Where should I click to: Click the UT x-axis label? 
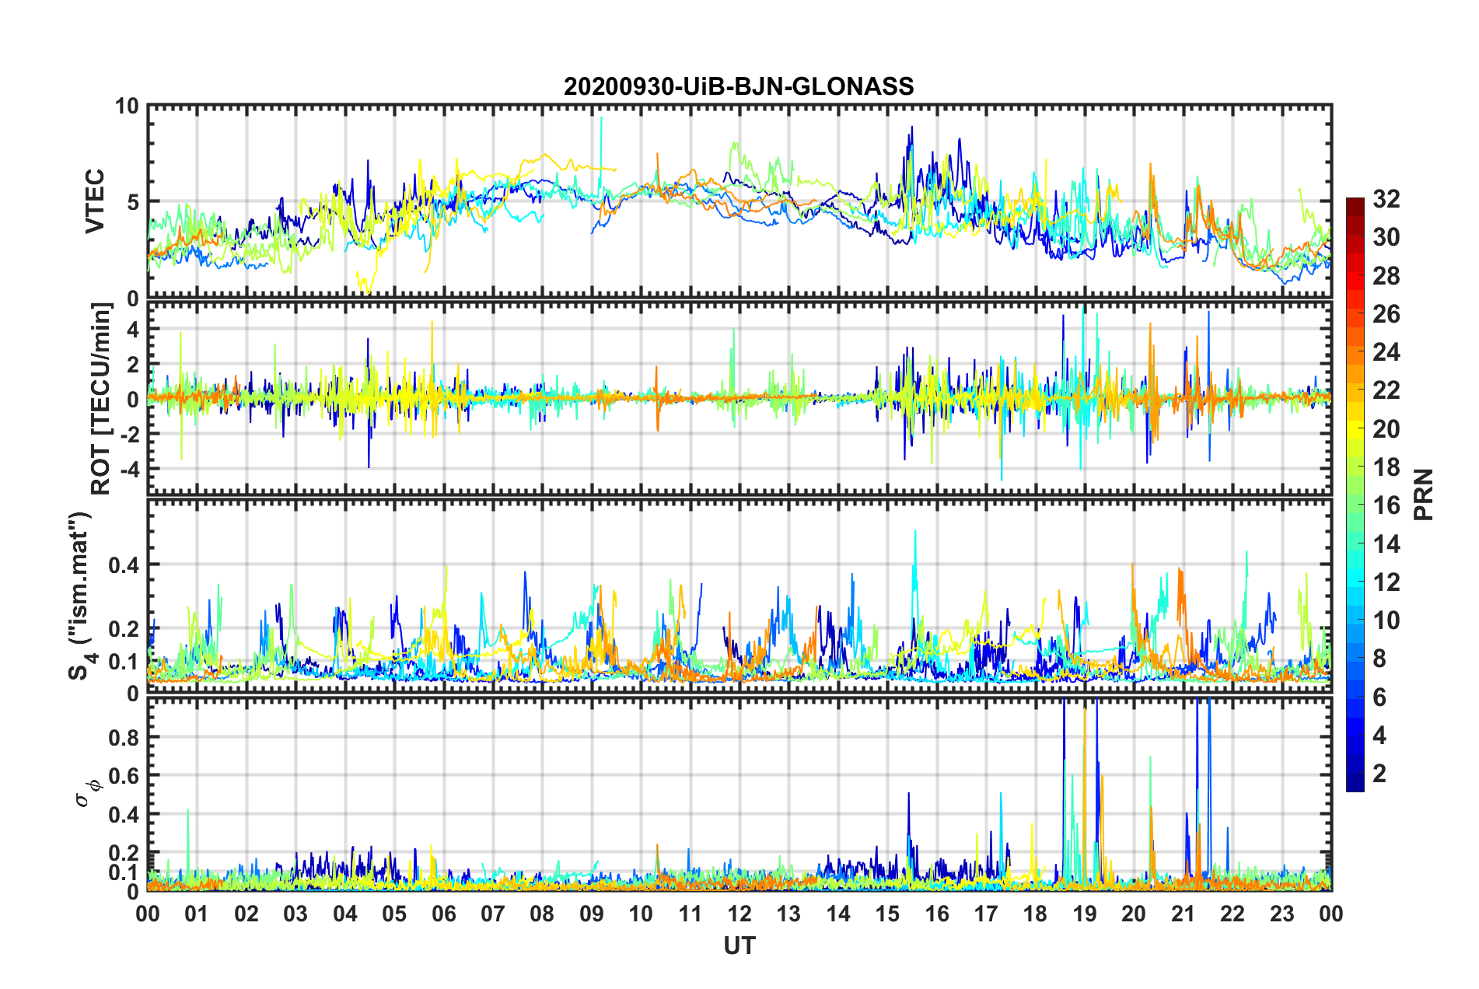click(x=739, y=945)
